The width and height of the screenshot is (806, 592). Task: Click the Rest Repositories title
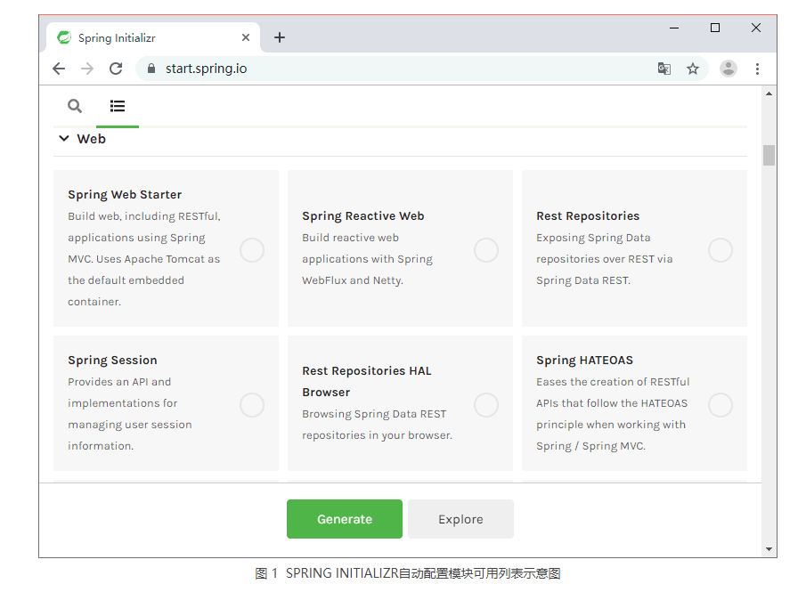[588, 215]
